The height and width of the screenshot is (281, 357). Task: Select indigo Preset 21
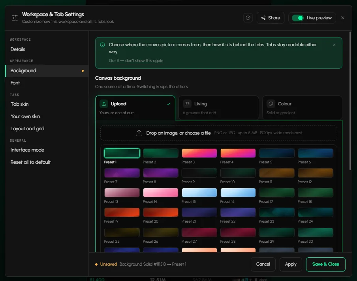(x=199, y=212)
